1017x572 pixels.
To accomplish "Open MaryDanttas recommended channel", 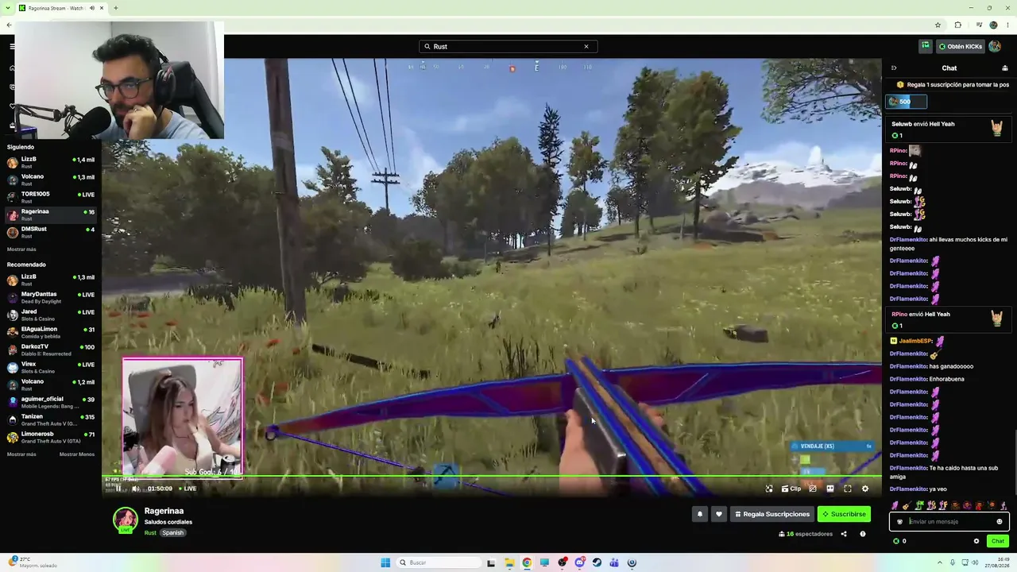I will click(51, 297).
